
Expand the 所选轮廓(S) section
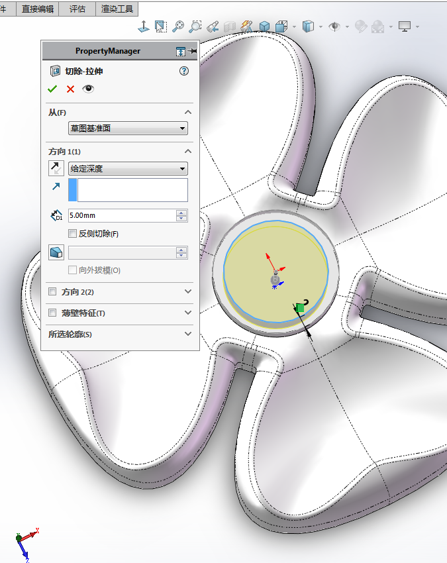[188, 334]
